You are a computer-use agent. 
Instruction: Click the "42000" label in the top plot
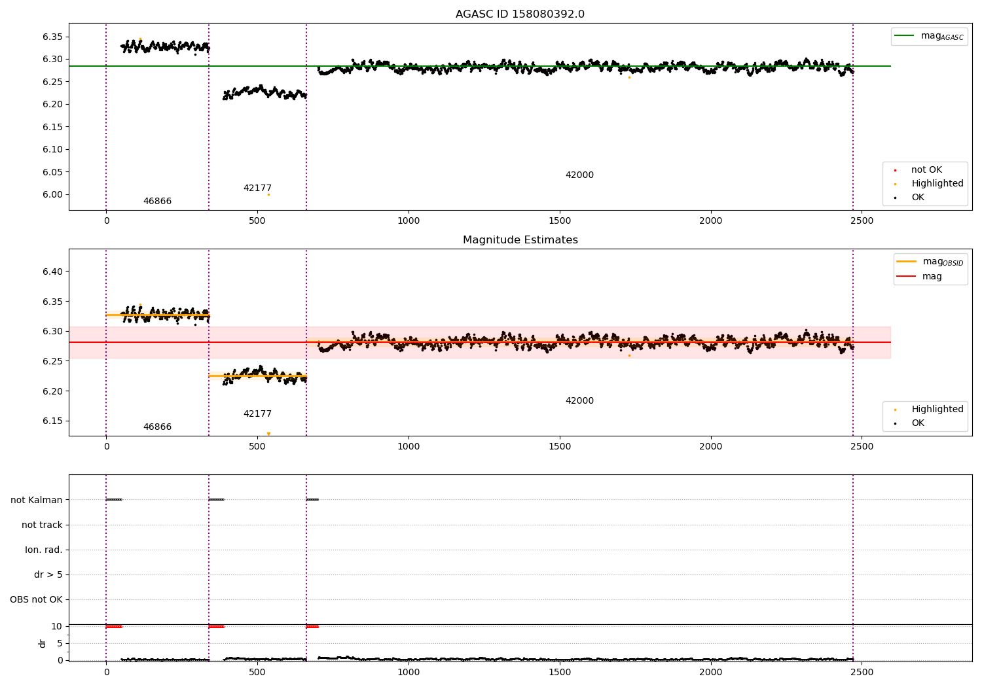click(x=579, y=175)
